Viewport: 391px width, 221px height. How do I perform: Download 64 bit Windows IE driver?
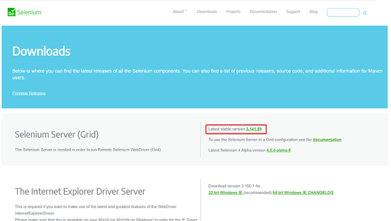pyautogui.click(x=289, y=192)
